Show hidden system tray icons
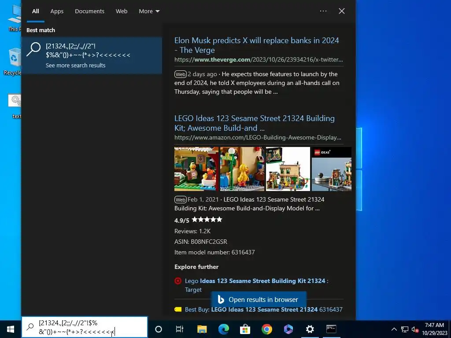Screen dimensions: 451x338 (394, 329)
